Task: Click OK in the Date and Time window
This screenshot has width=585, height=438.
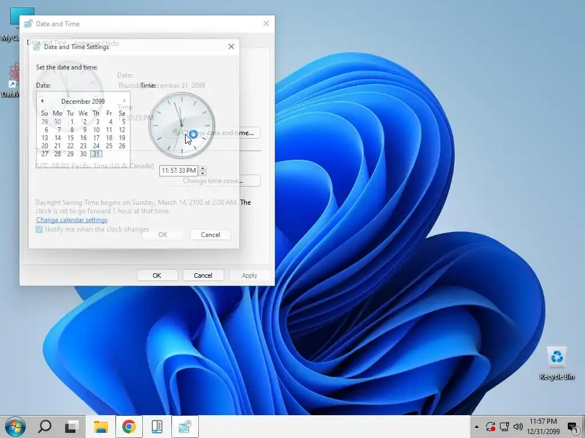Action: [x=157, y=275]
